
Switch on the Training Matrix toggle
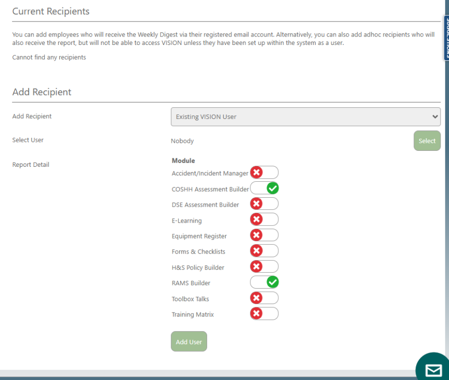(264, 314)
